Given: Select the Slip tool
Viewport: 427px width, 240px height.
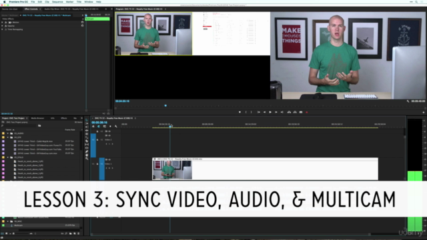Looking at the screenshot, I should tap(87, 145).
